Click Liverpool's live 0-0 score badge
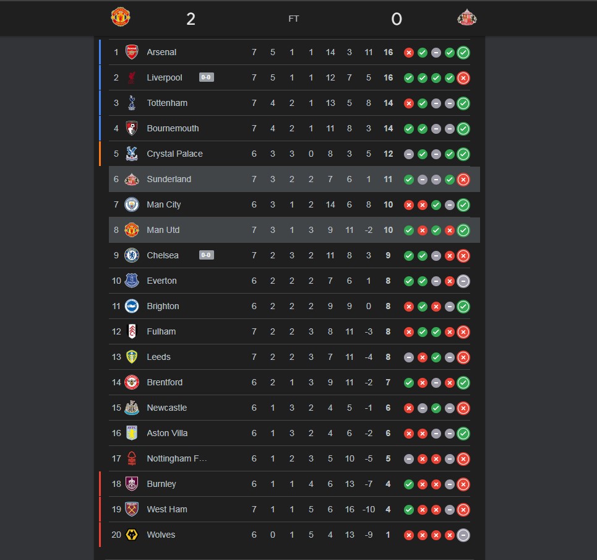The height and width of the screenshot is (560, 597). (207, 77)
